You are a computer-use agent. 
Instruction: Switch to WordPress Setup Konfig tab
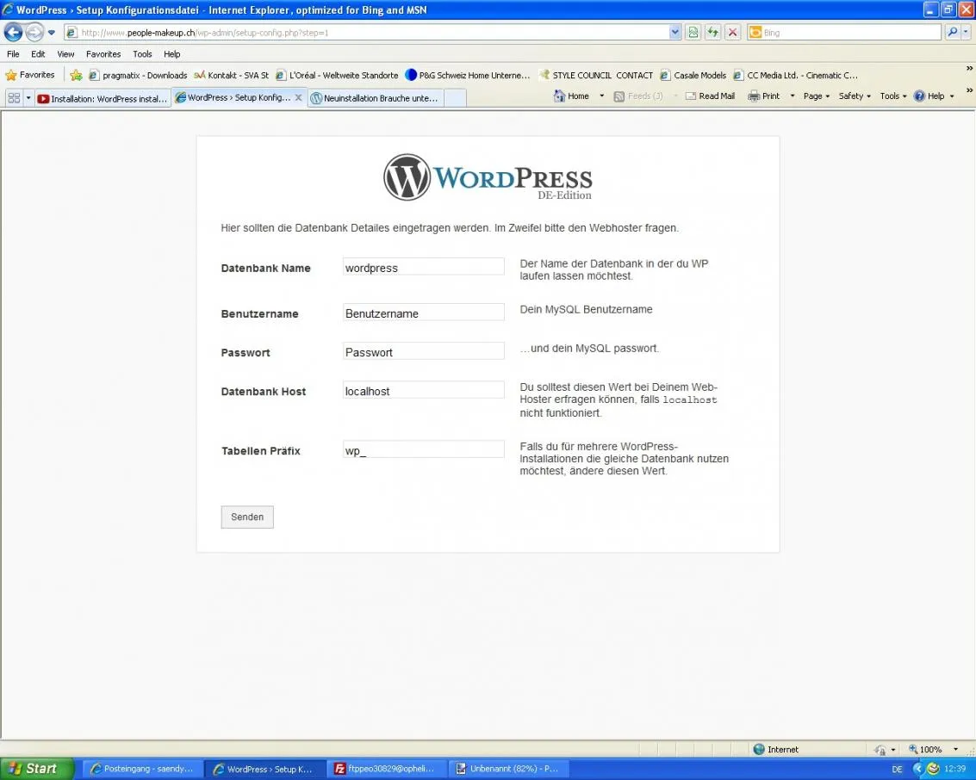tap(233, 97)
